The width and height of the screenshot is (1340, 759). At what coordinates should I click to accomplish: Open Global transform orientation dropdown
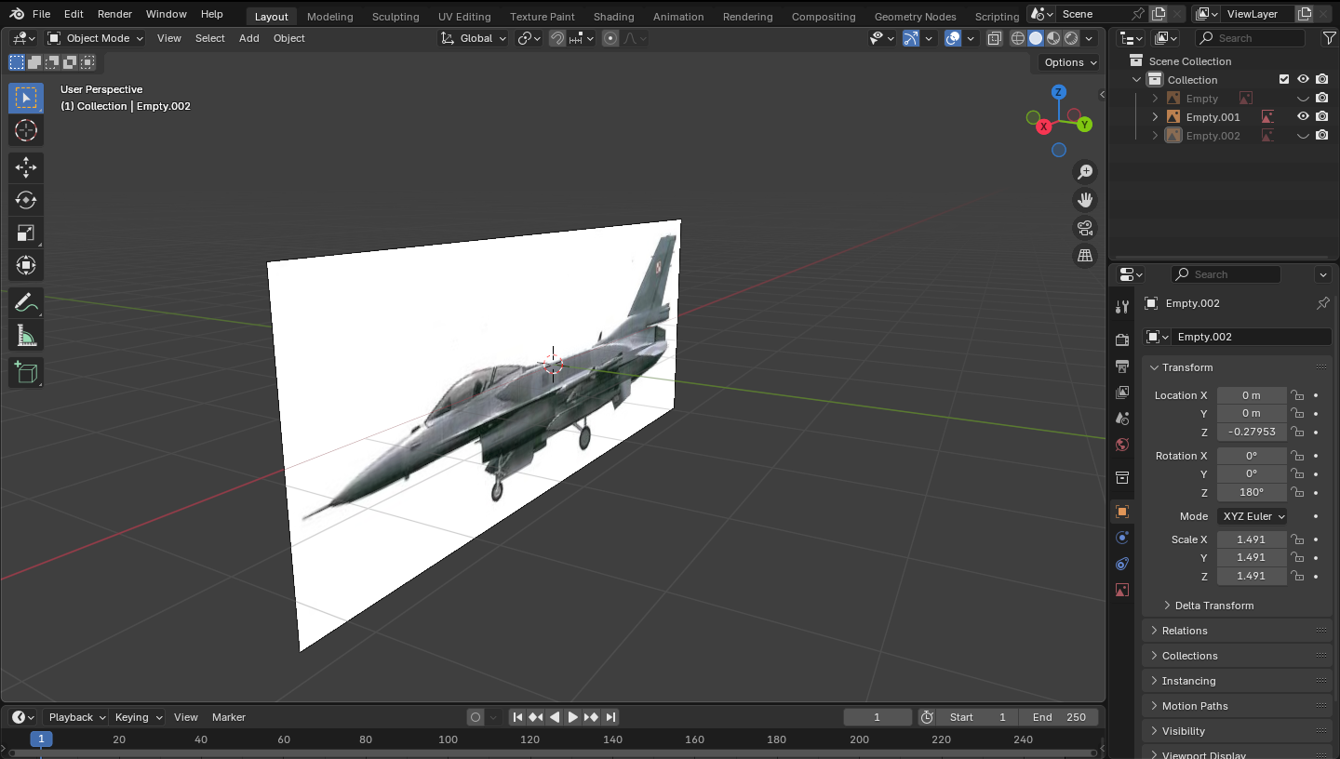475,38
